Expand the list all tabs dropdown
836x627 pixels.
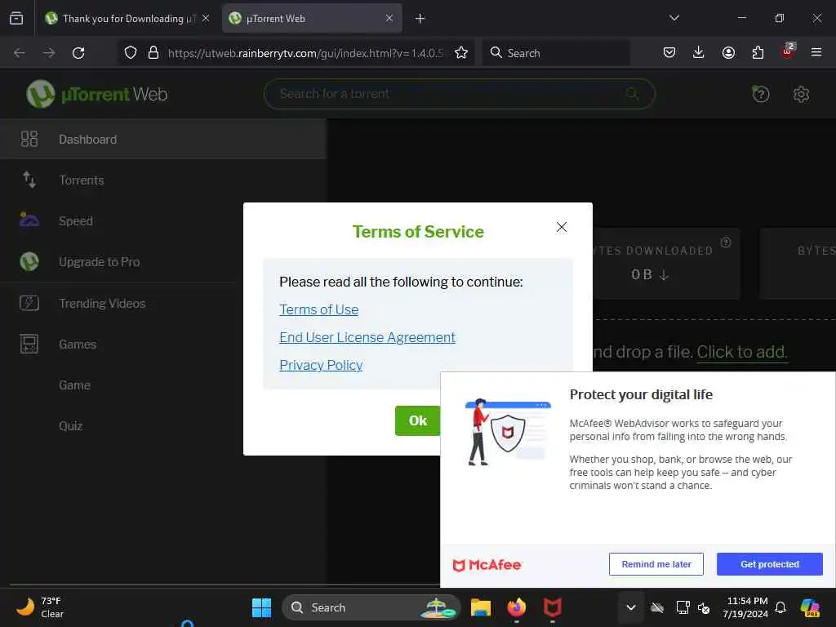(x=674, y=18)
